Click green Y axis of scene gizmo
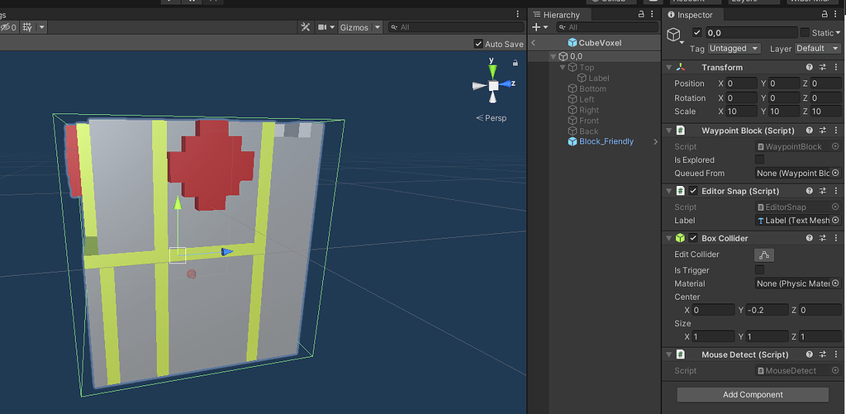This screenshot has height=414, width=846. 492,71
